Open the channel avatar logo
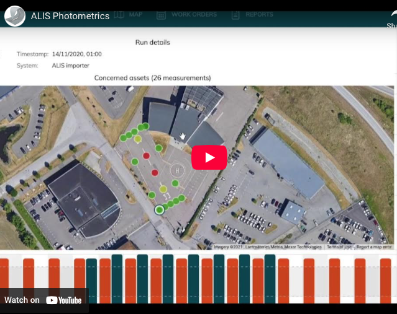 (15, 16)
